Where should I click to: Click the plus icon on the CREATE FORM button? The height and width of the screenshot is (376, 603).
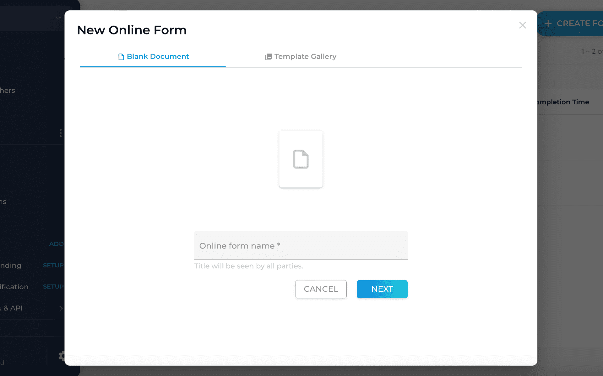click(548, 23)
